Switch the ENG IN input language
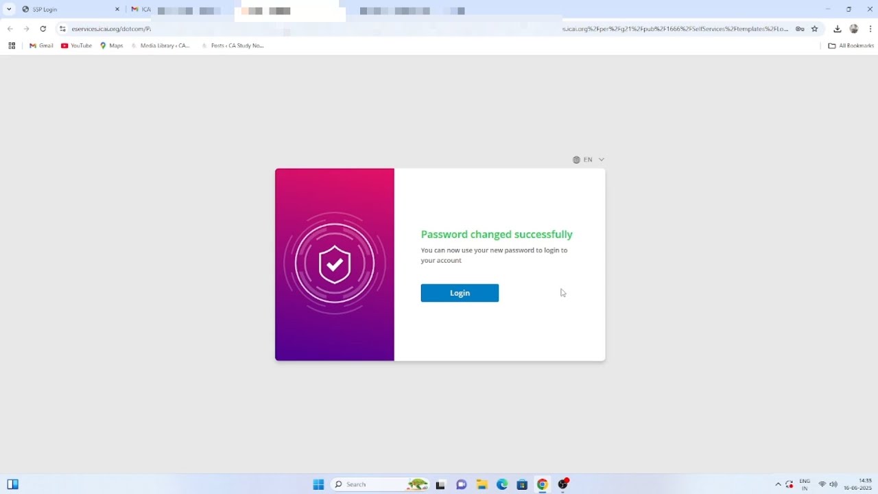 pyautogui.click(x=805, y=484)
